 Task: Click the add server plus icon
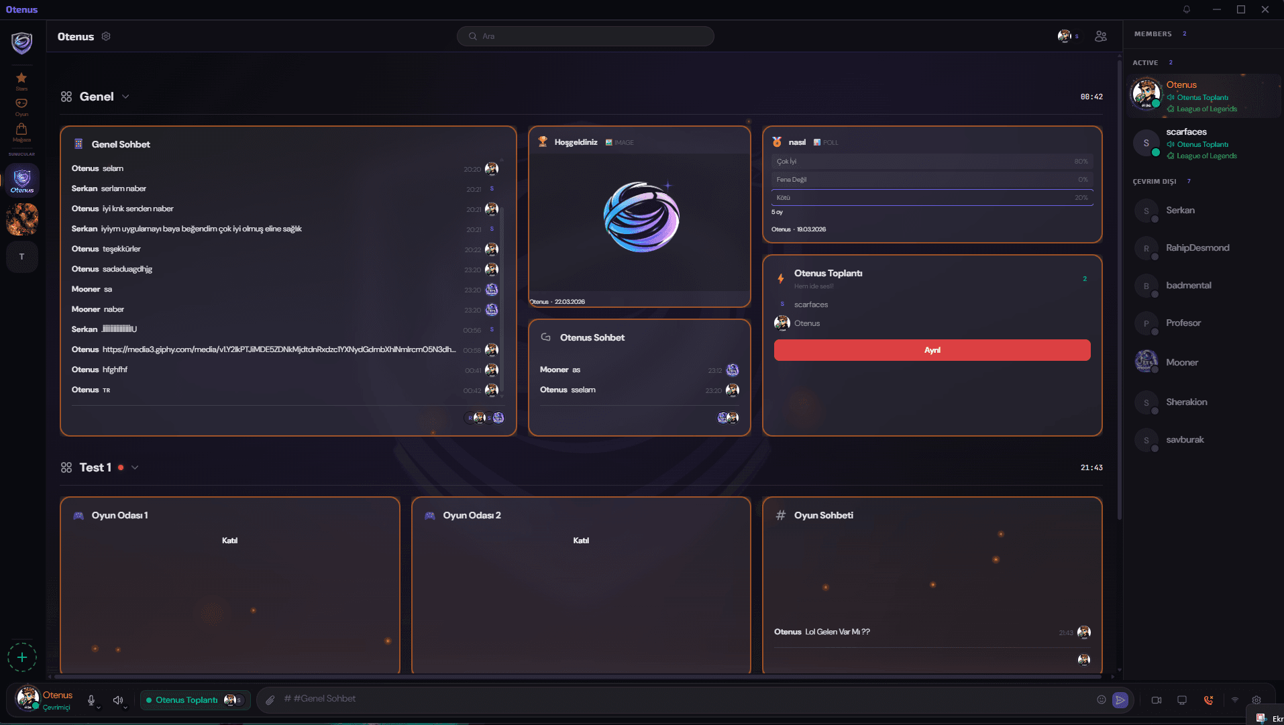click(22, 657)
